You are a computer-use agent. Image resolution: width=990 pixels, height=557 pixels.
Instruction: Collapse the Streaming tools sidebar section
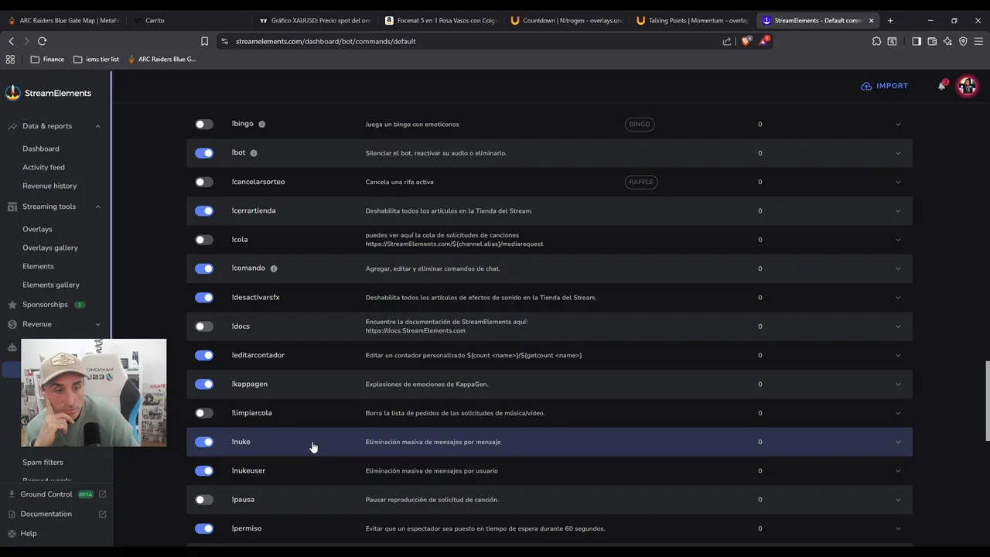tap(97, 207)
